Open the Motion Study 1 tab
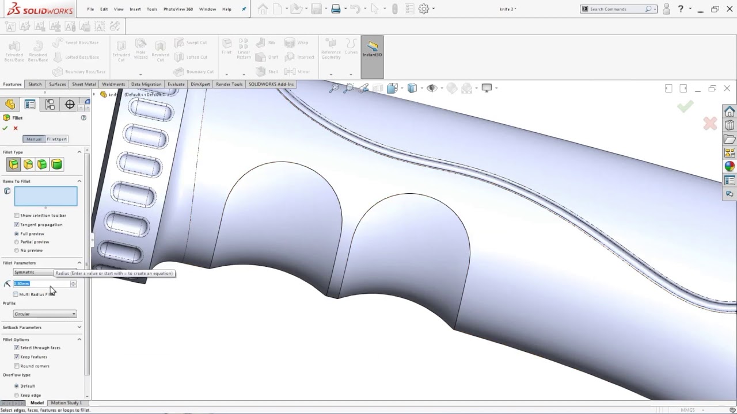737x414 pixels. pos(66,402)
